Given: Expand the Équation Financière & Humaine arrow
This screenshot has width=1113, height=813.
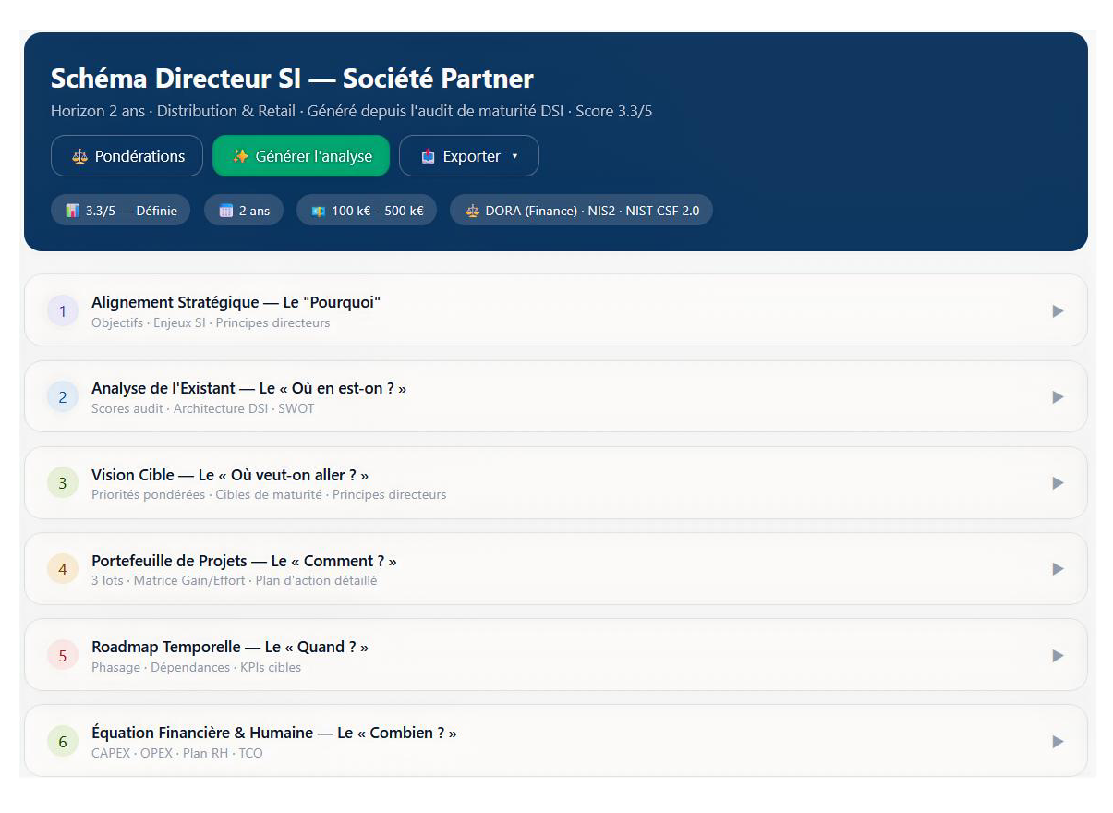Looking at the screenshot, I should (1058, 742).
